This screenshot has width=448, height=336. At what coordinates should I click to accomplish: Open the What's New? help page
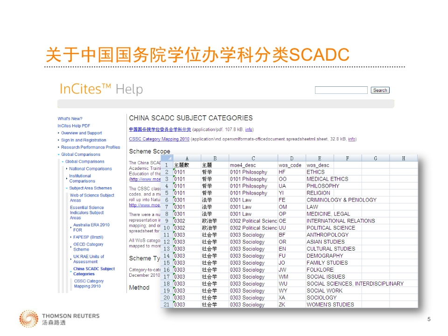70,119
